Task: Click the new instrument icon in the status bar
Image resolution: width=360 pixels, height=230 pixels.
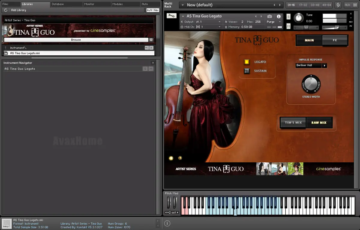Action: coord(7,224)
